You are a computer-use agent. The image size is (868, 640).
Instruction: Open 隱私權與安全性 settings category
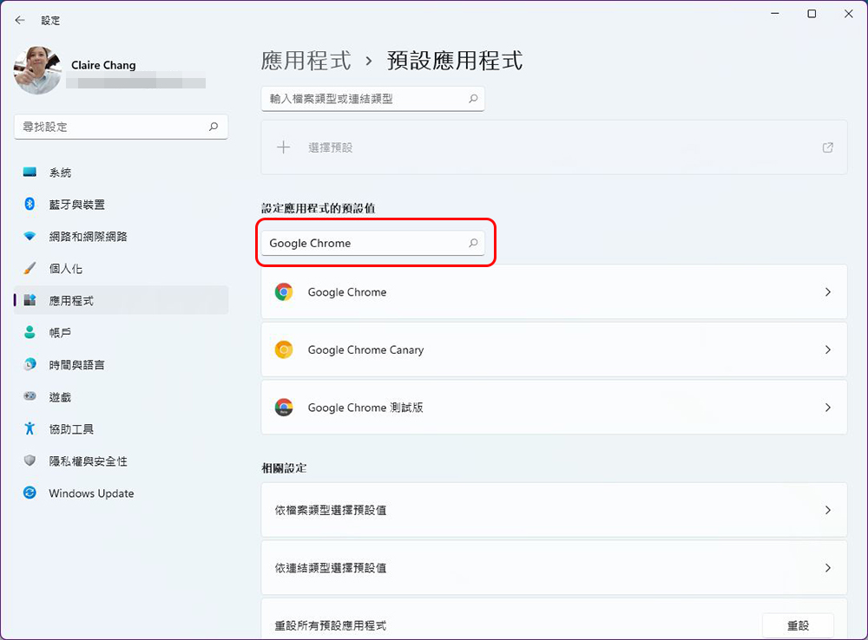(x=121, y=460)
